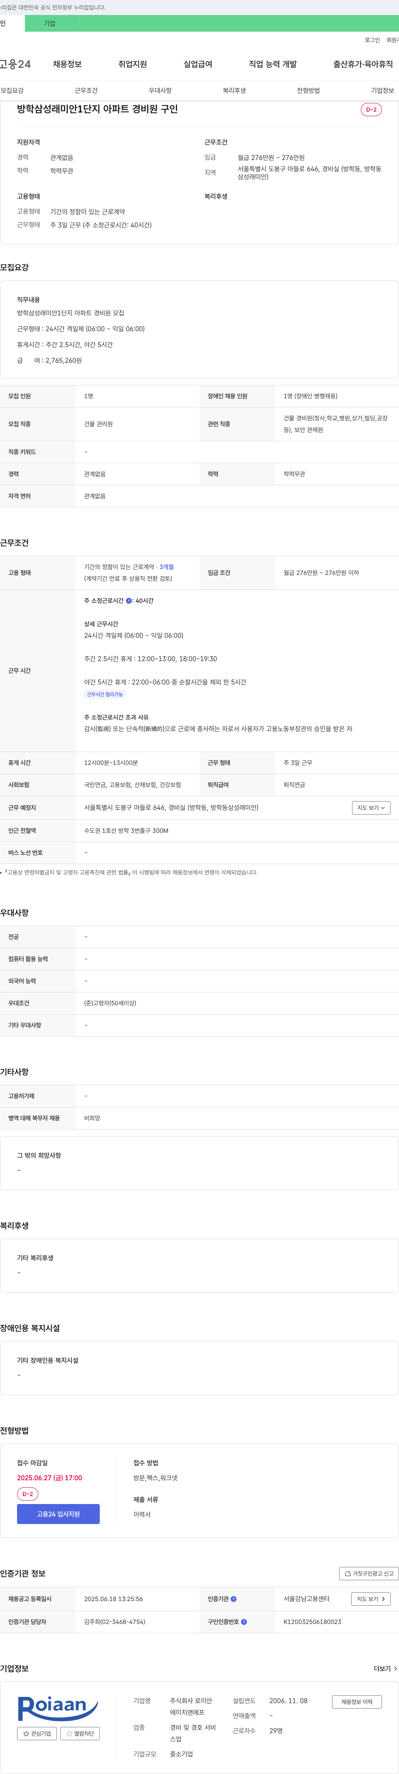Select the 중소기업 company size value
Screen dimensions: 399x1774
181,1754
